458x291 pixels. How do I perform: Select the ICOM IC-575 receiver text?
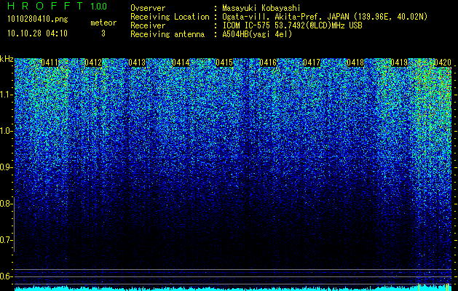[x=292, y=25]
